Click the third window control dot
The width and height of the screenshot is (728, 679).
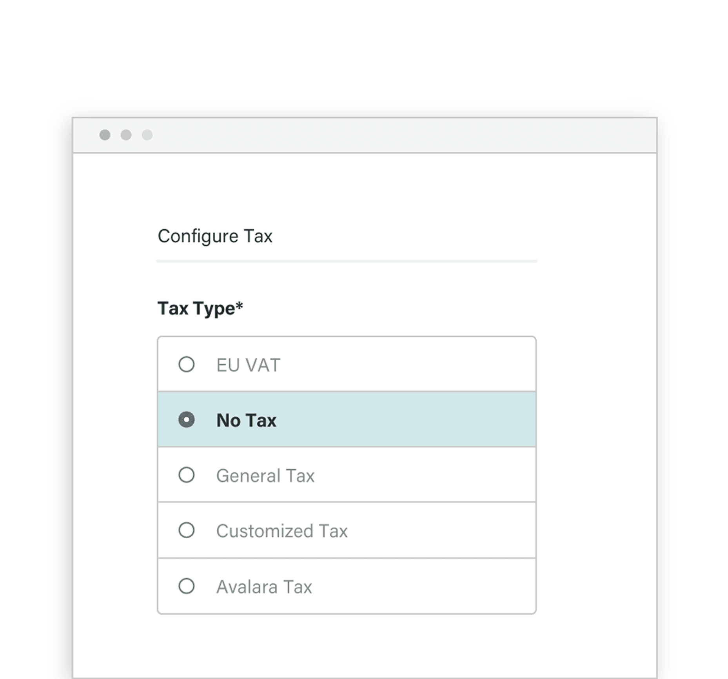[147, 135]
